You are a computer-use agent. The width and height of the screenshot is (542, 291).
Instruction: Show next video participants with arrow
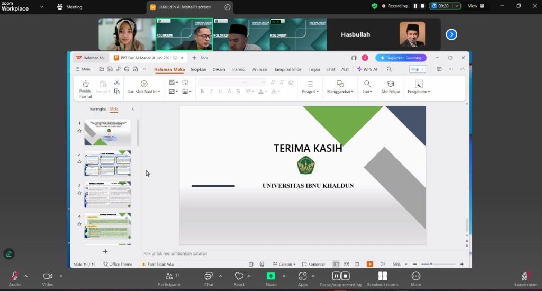click(x=451, y=34)
